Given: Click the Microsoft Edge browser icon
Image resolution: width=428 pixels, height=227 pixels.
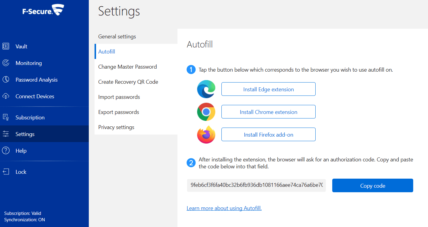Looking at the screenshot, I should click(x=206, y=89).
